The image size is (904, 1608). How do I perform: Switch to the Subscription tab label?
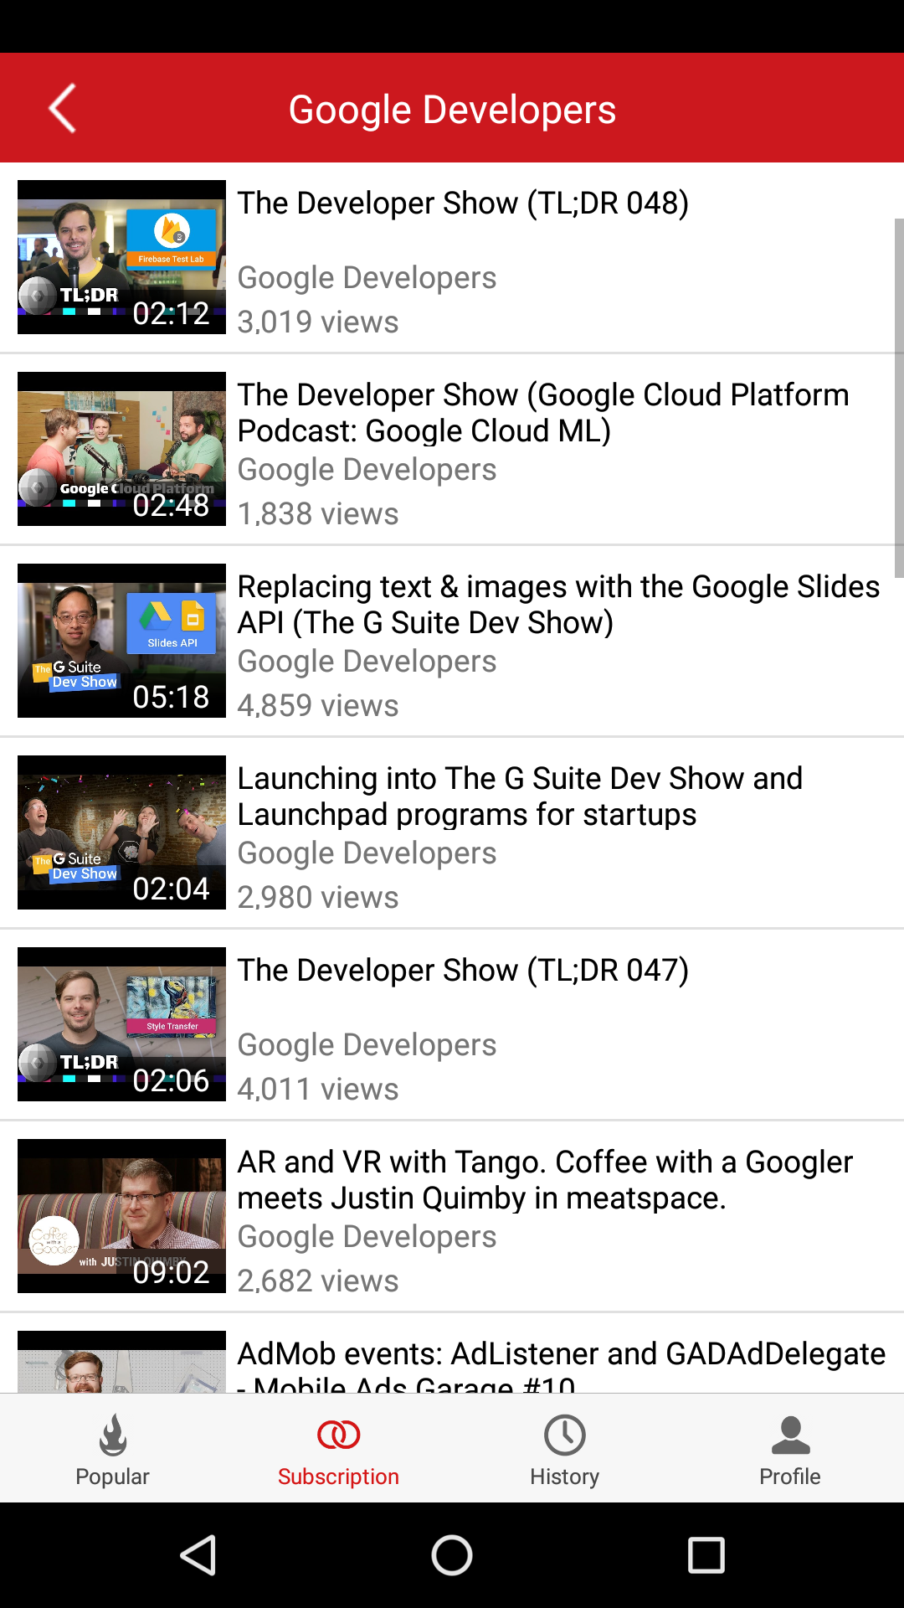point(338,1477)
